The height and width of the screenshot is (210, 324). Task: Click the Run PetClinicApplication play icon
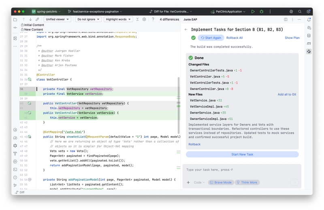click(253, 12)
